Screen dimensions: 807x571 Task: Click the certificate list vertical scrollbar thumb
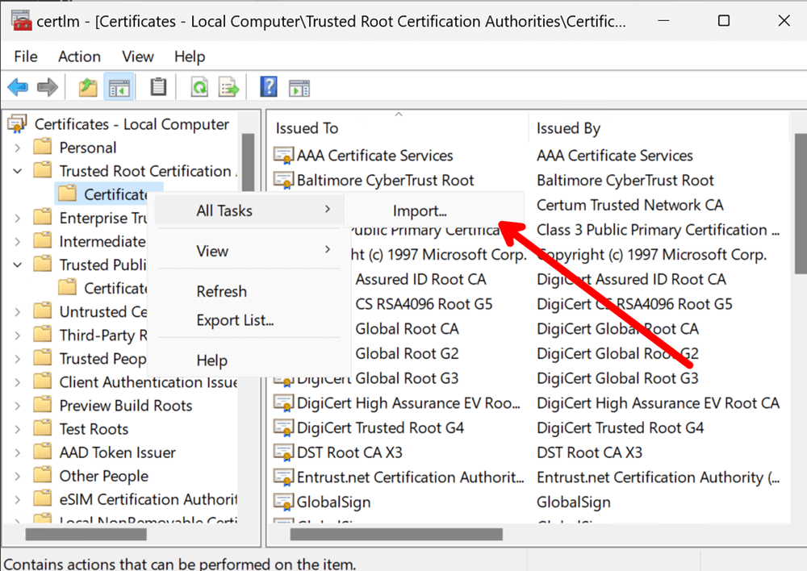tap(801, 204)
